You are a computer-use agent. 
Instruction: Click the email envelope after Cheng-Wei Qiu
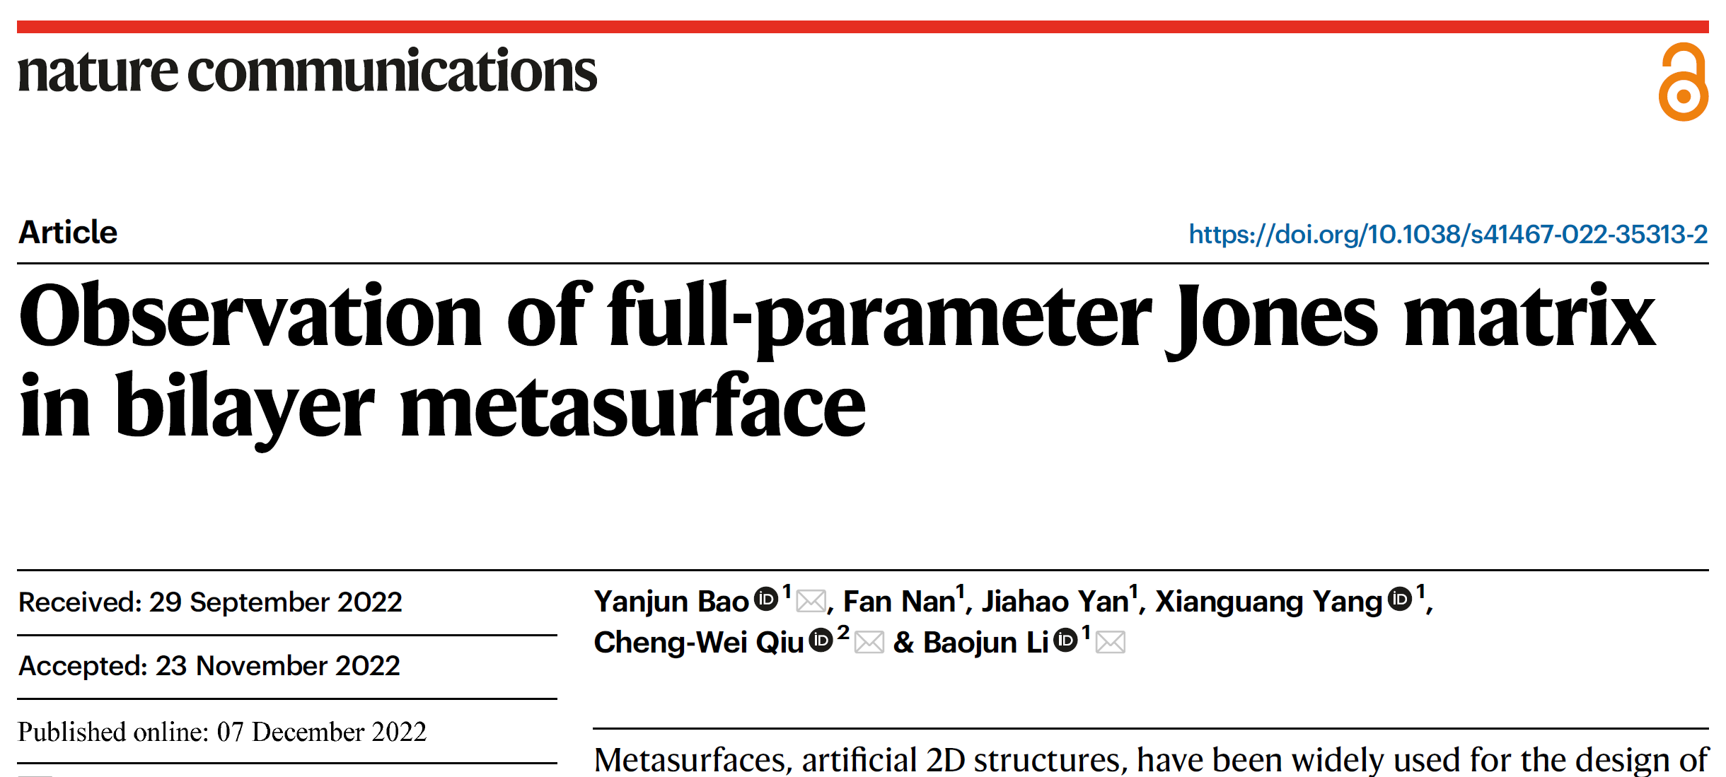click(869, 643)
